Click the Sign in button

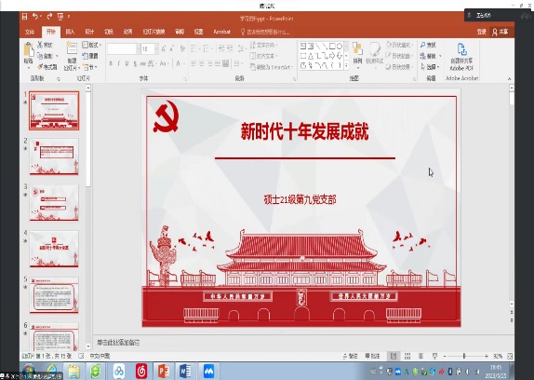click(481, 32)
